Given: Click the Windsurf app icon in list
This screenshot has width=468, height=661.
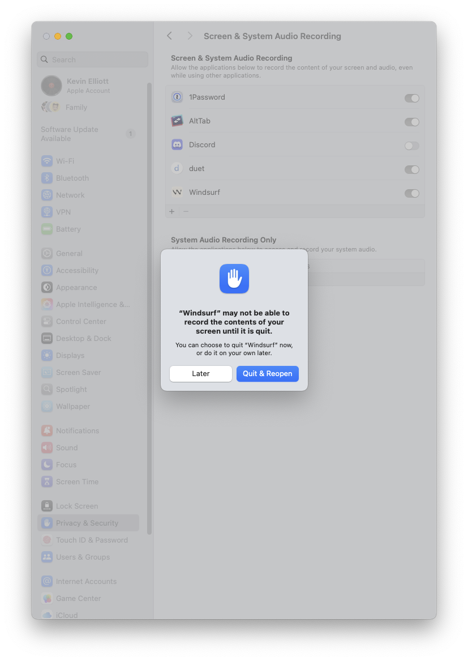Looking at the screenshot, I should tap(177, 193).
